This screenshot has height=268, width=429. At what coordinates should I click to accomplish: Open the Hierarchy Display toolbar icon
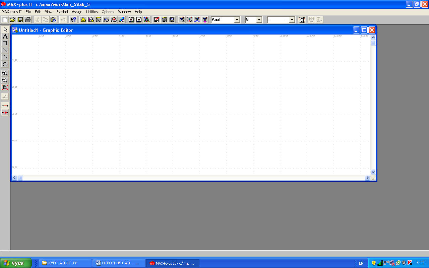click(83, 20)
